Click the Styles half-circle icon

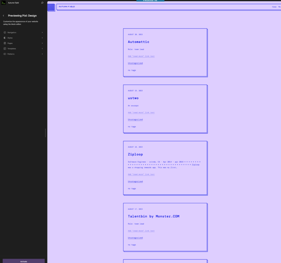tap(5, 38)
